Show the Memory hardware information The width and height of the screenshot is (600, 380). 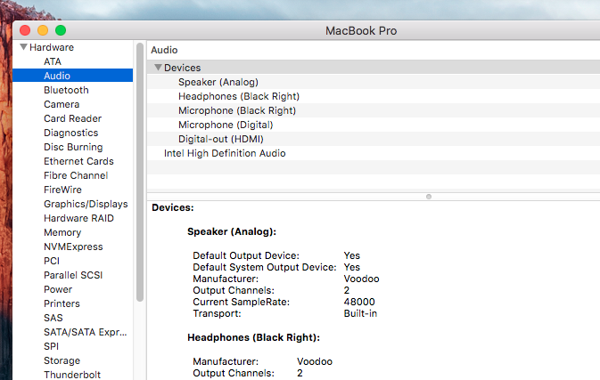tap(62, 232)
